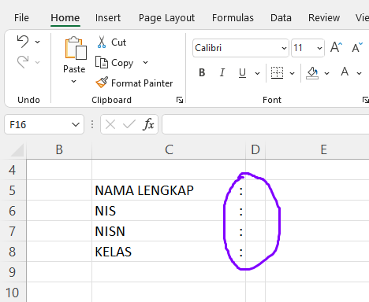This screenshot has width=369, height=302.
Task: Switch to the Insert tab
Action: tap(108, 18)
